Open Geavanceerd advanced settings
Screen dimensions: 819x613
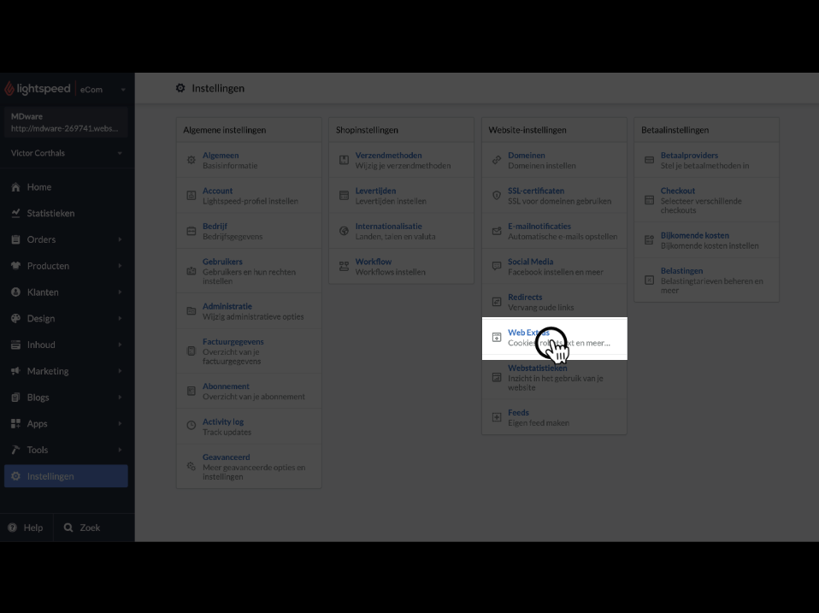(x=227, y=457)
